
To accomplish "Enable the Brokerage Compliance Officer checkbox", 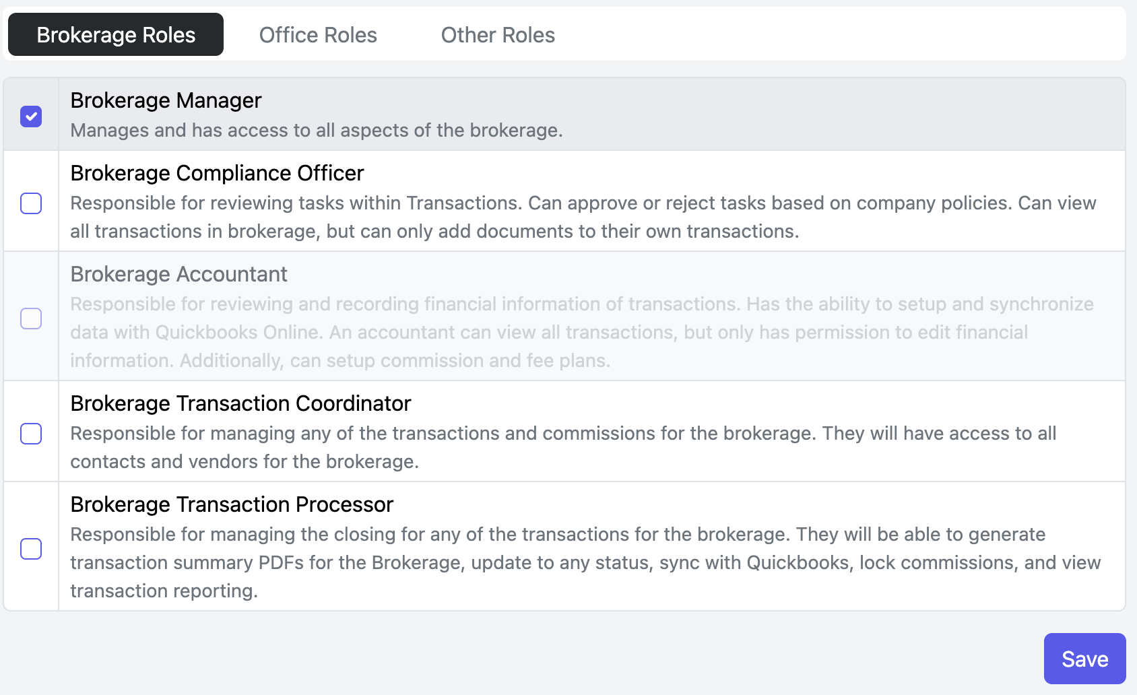I will [x=31, y=203].
